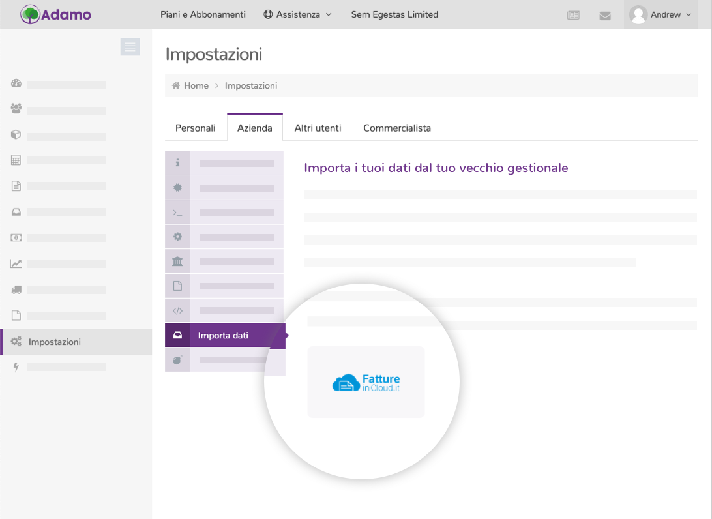The height and width of the screenshot is (519, 712).
Task: Click the Importa i tuoi dati heading
Action: tap(436, 168)
